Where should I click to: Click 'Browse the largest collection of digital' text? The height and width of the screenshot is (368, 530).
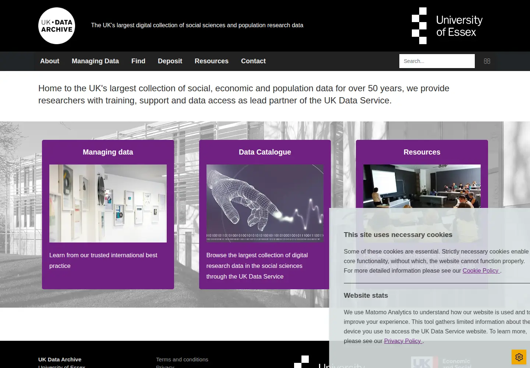pyautogui.click(x=257, y=255)
